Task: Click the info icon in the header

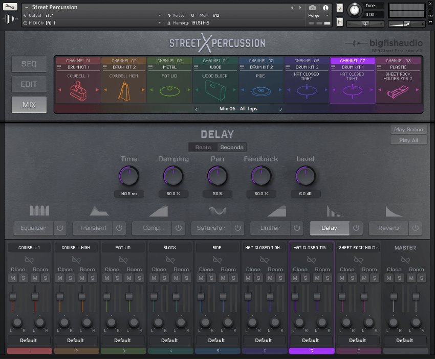Action: point(325,8)
